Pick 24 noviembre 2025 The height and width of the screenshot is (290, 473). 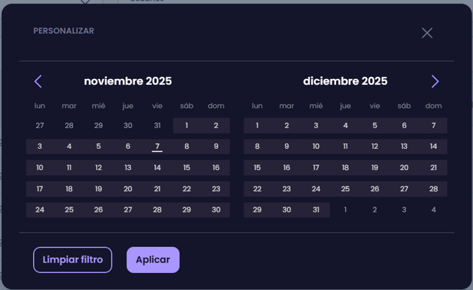click(40, 210)
